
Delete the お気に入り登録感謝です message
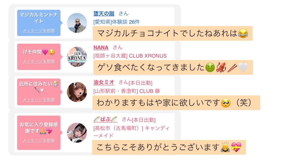point(39,140)
